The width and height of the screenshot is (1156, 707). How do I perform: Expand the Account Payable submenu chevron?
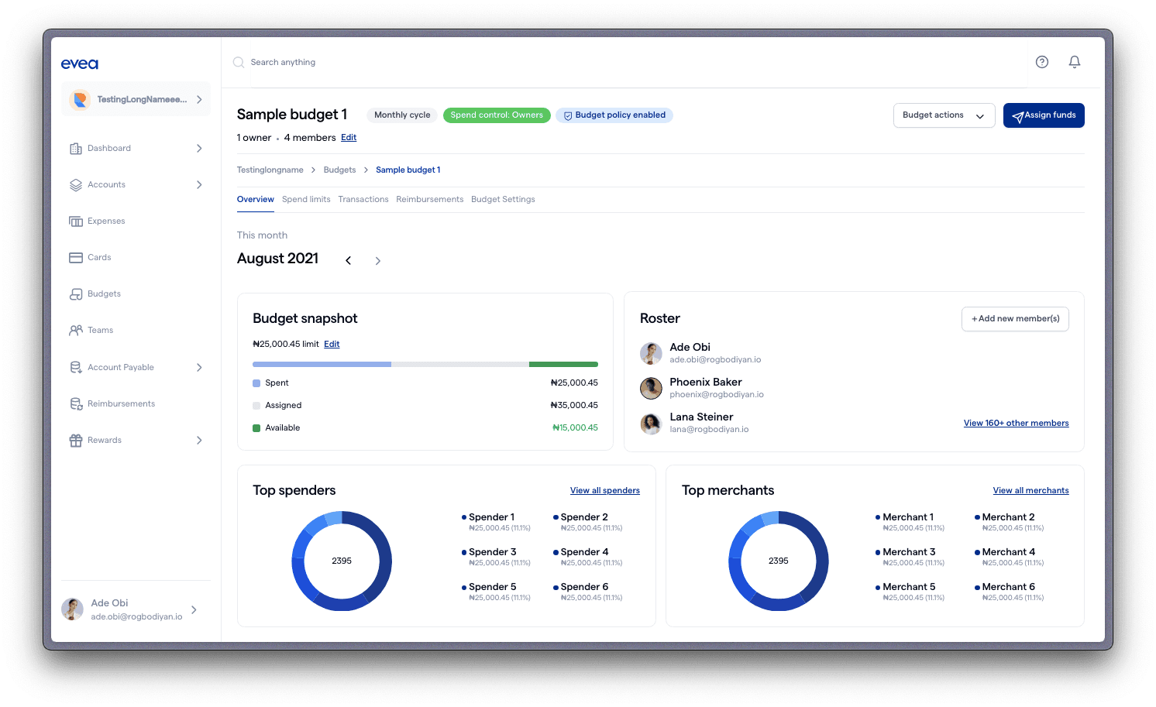coord(199,368)
